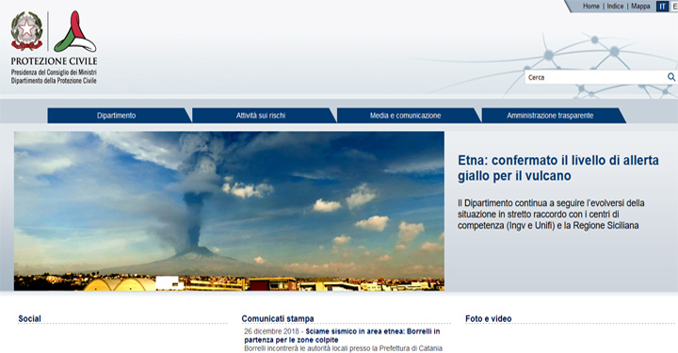The height and width of the screenshot is (353, 678).
Task: Click the Protezione Civile tricolor logo
Action: 74,32
